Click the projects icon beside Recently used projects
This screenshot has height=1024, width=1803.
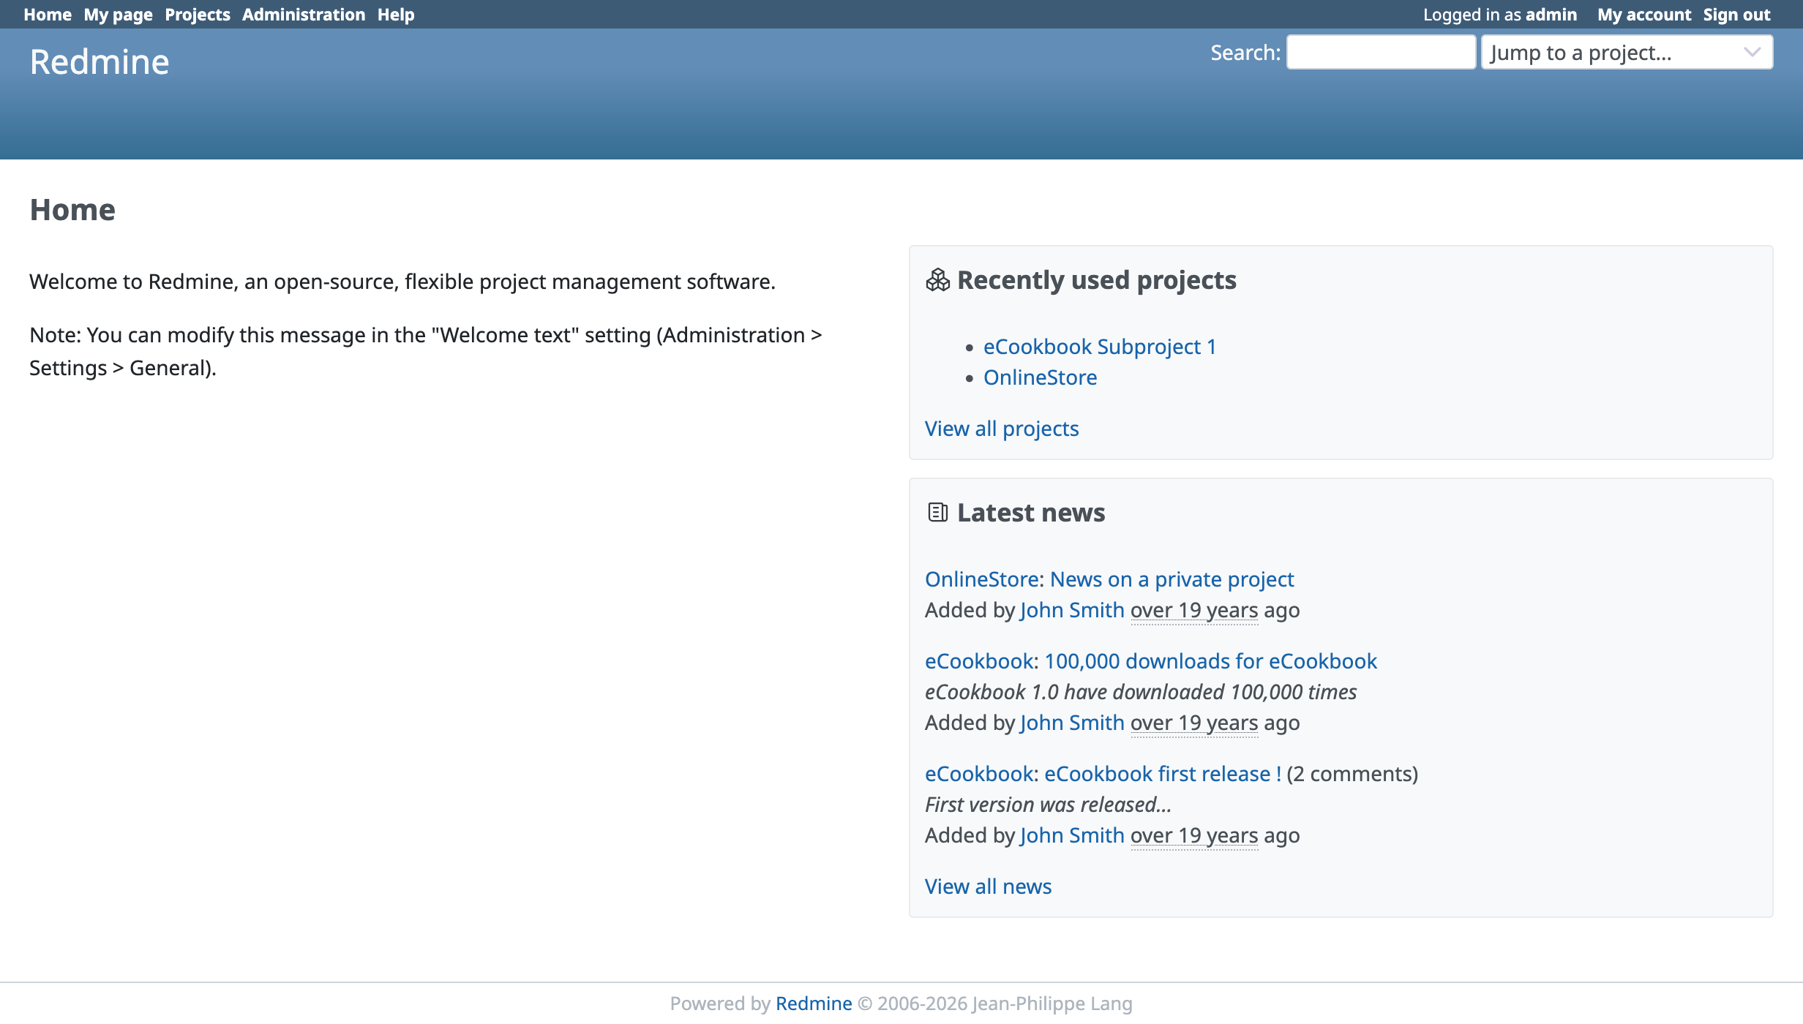[937, 280]
